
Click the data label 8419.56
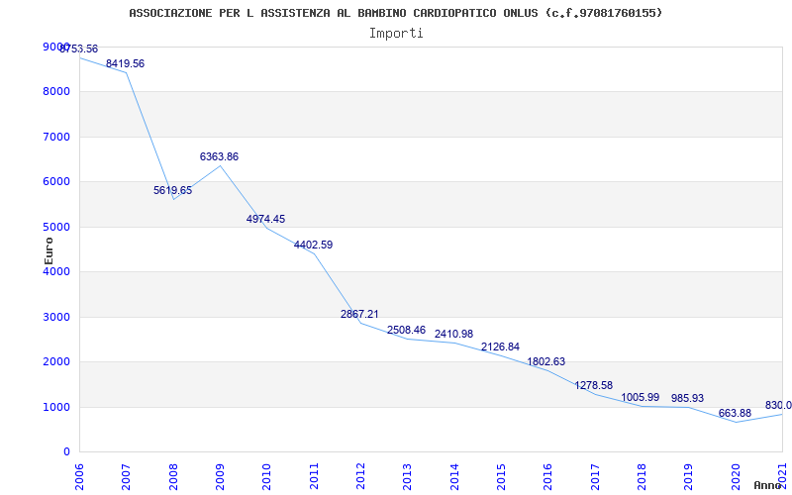point(125,63)
